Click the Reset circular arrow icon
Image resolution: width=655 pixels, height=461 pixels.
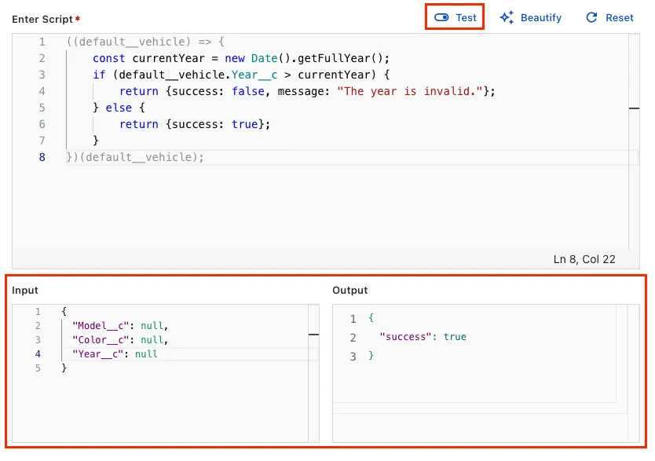tap(591, 17)
